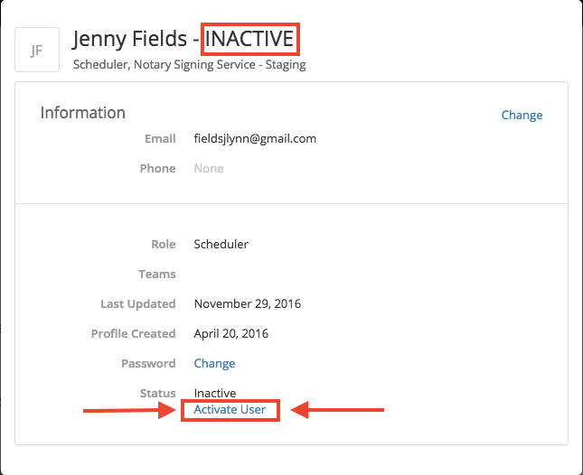This screenshot has width=583, height=475.
Task: Click the Status value Inactive
Action: coord(215,393)
